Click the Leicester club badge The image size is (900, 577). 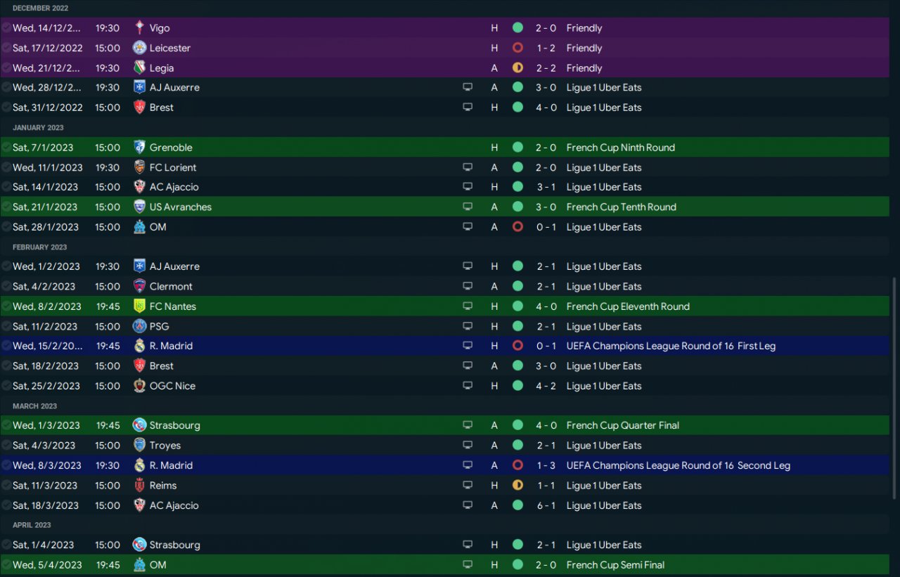click(139, 48)
